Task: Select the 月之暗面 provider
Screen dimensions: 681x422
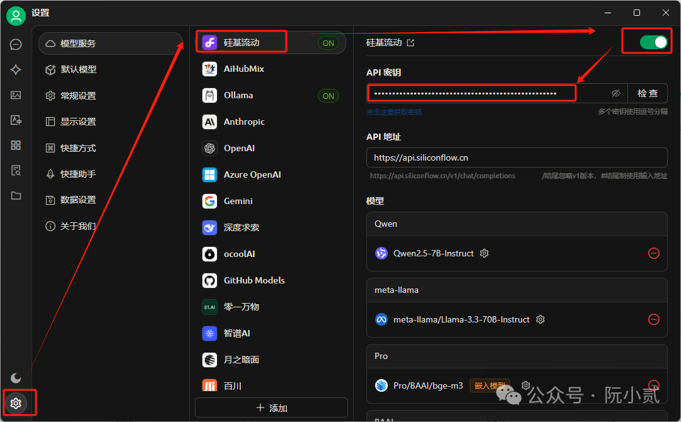Action: 270,360
